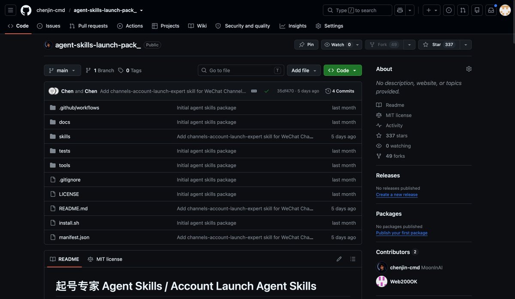Edit the README with pencil icon
Viewport: 515px width, 299px height.
[x=339, y=259]
